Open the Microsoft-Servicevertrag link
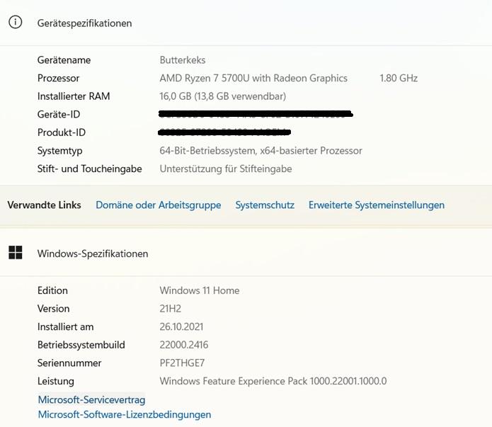 [91, 400]
